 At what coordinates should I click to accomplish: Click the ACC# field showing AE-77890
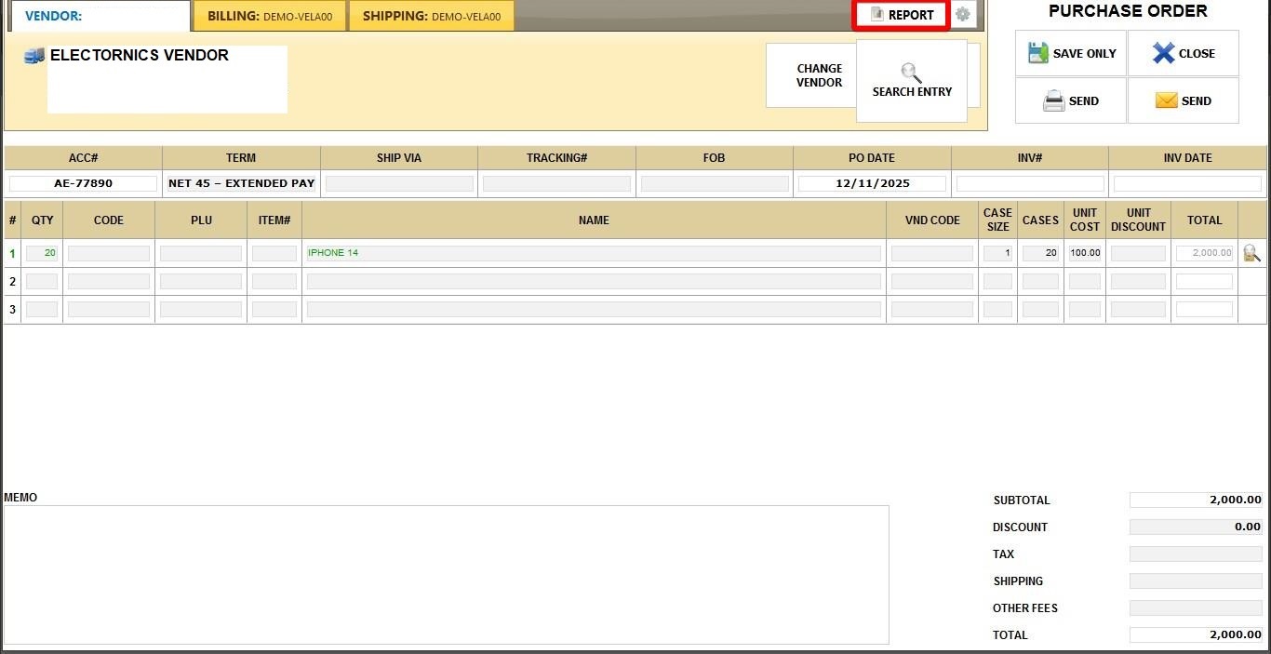click(x=83, y=183)
